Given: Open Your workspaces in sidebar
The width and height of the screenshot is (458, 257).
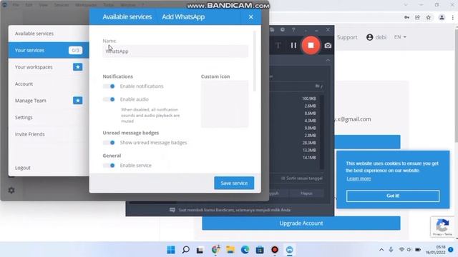Looking at the screenshot, I should (49, 67).
